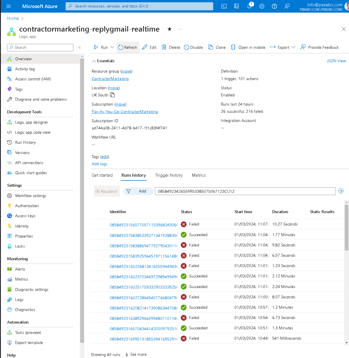
Task: Open Pay-As-You-Go-ContractorMarketing subscription link
Action: pos(124,112)
